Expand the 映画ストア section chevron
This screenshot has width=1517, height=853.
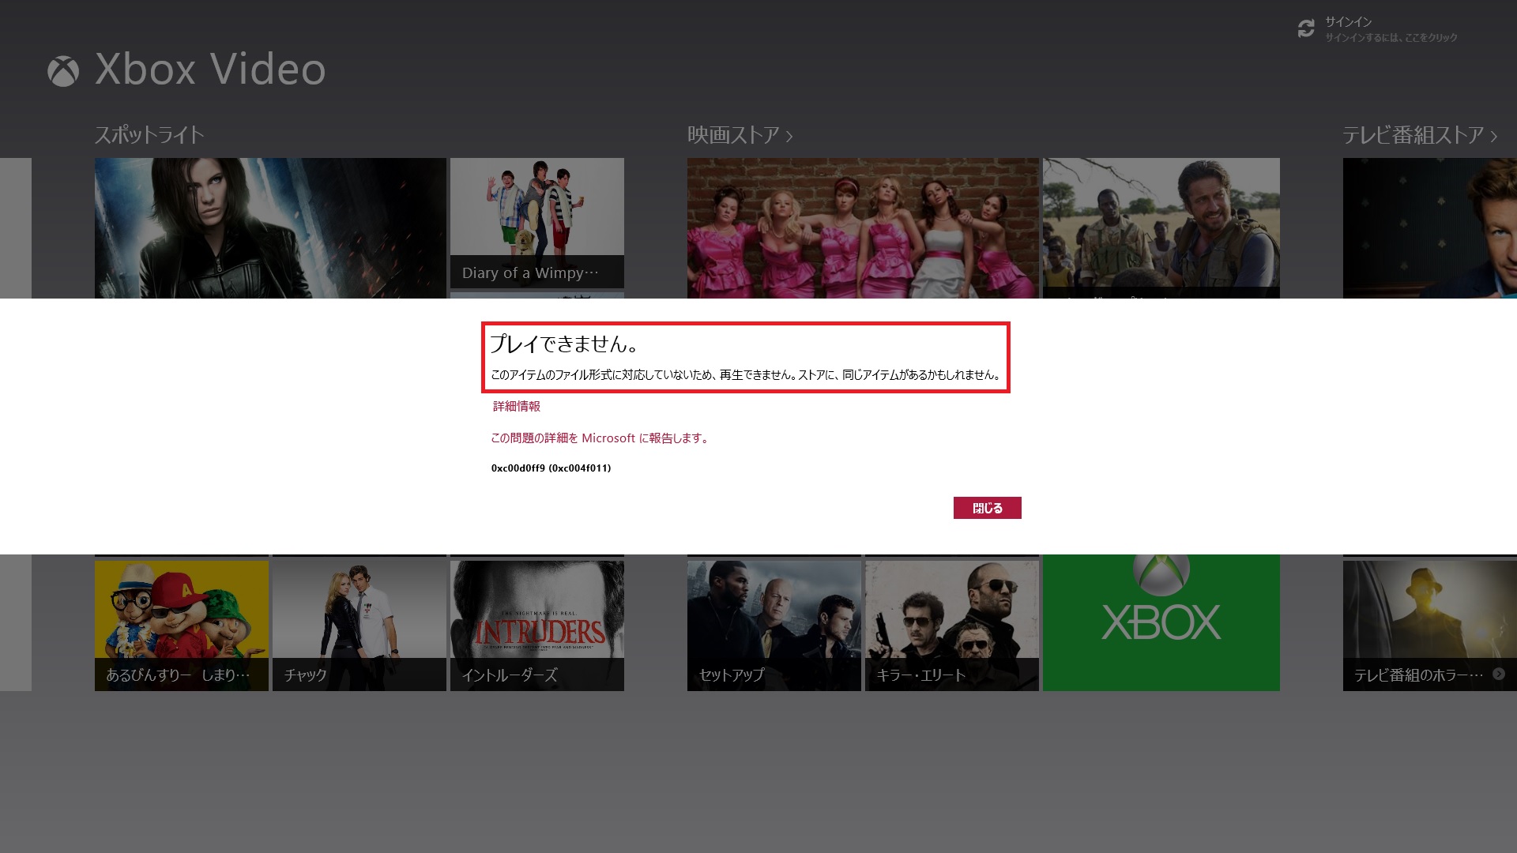789,137
